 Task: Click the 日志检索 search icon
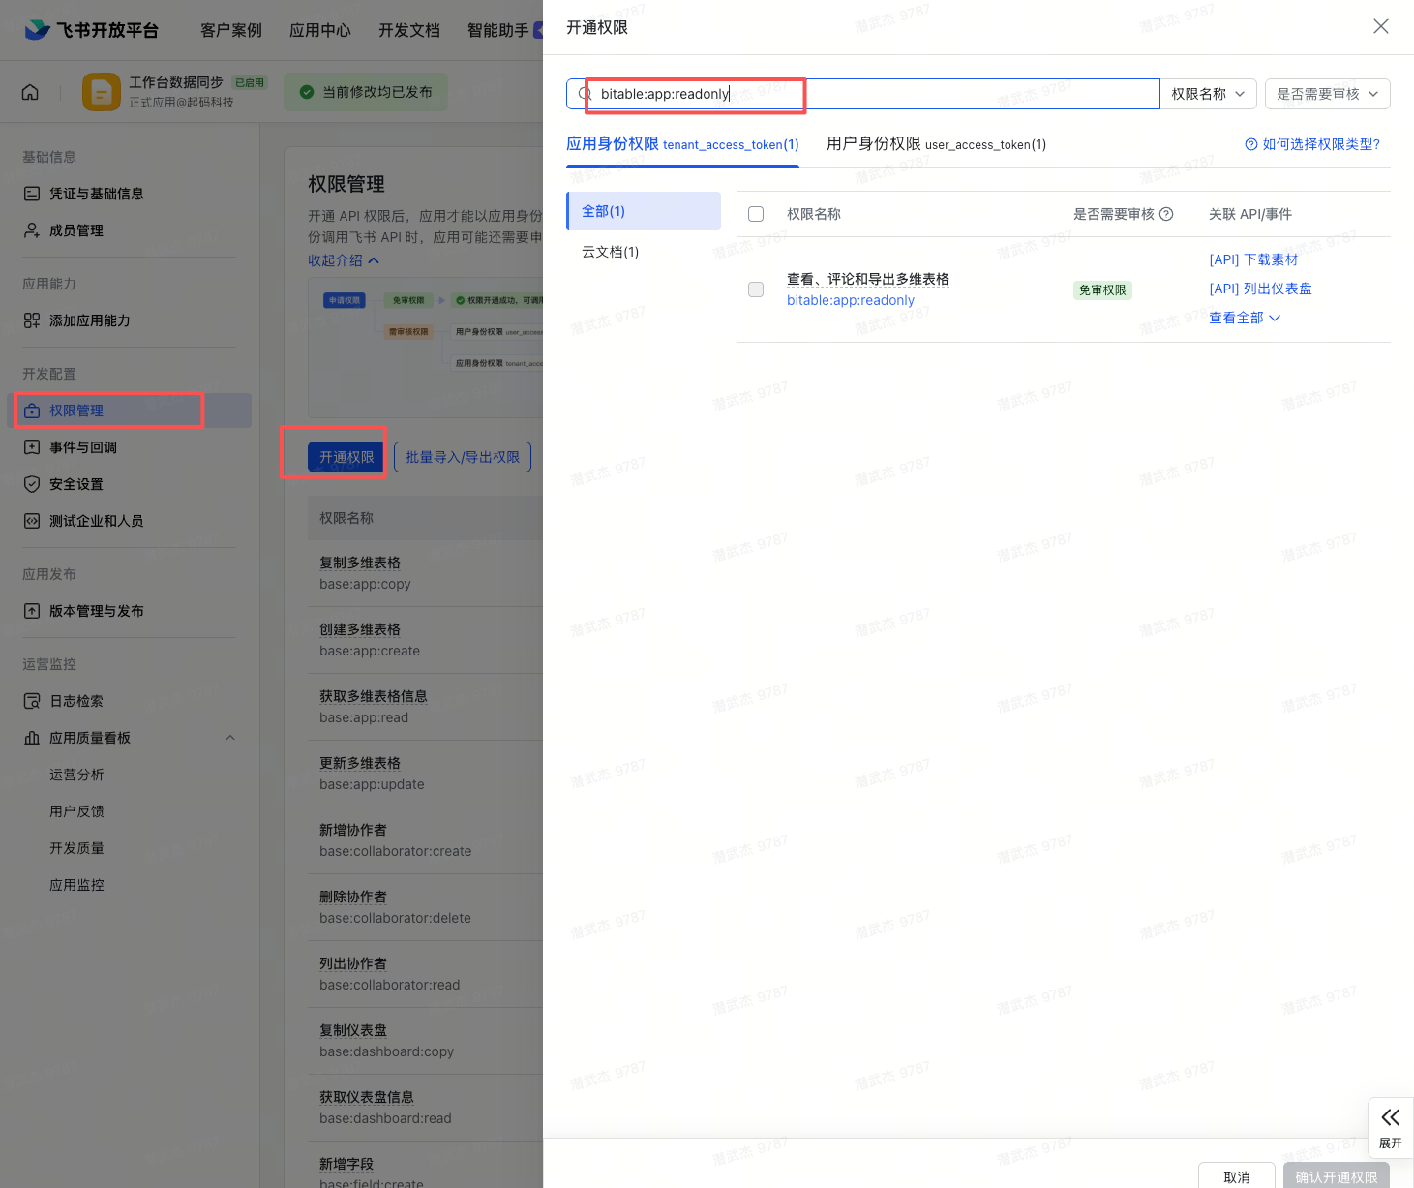(x=32, y=701)
